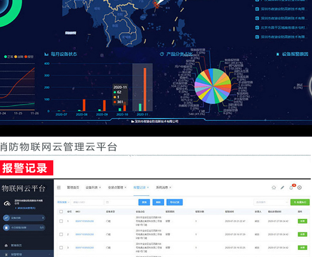This screenshot has height=257, width=312.
Task: Toggle 报警 red legend item
Action: (29, 56)
